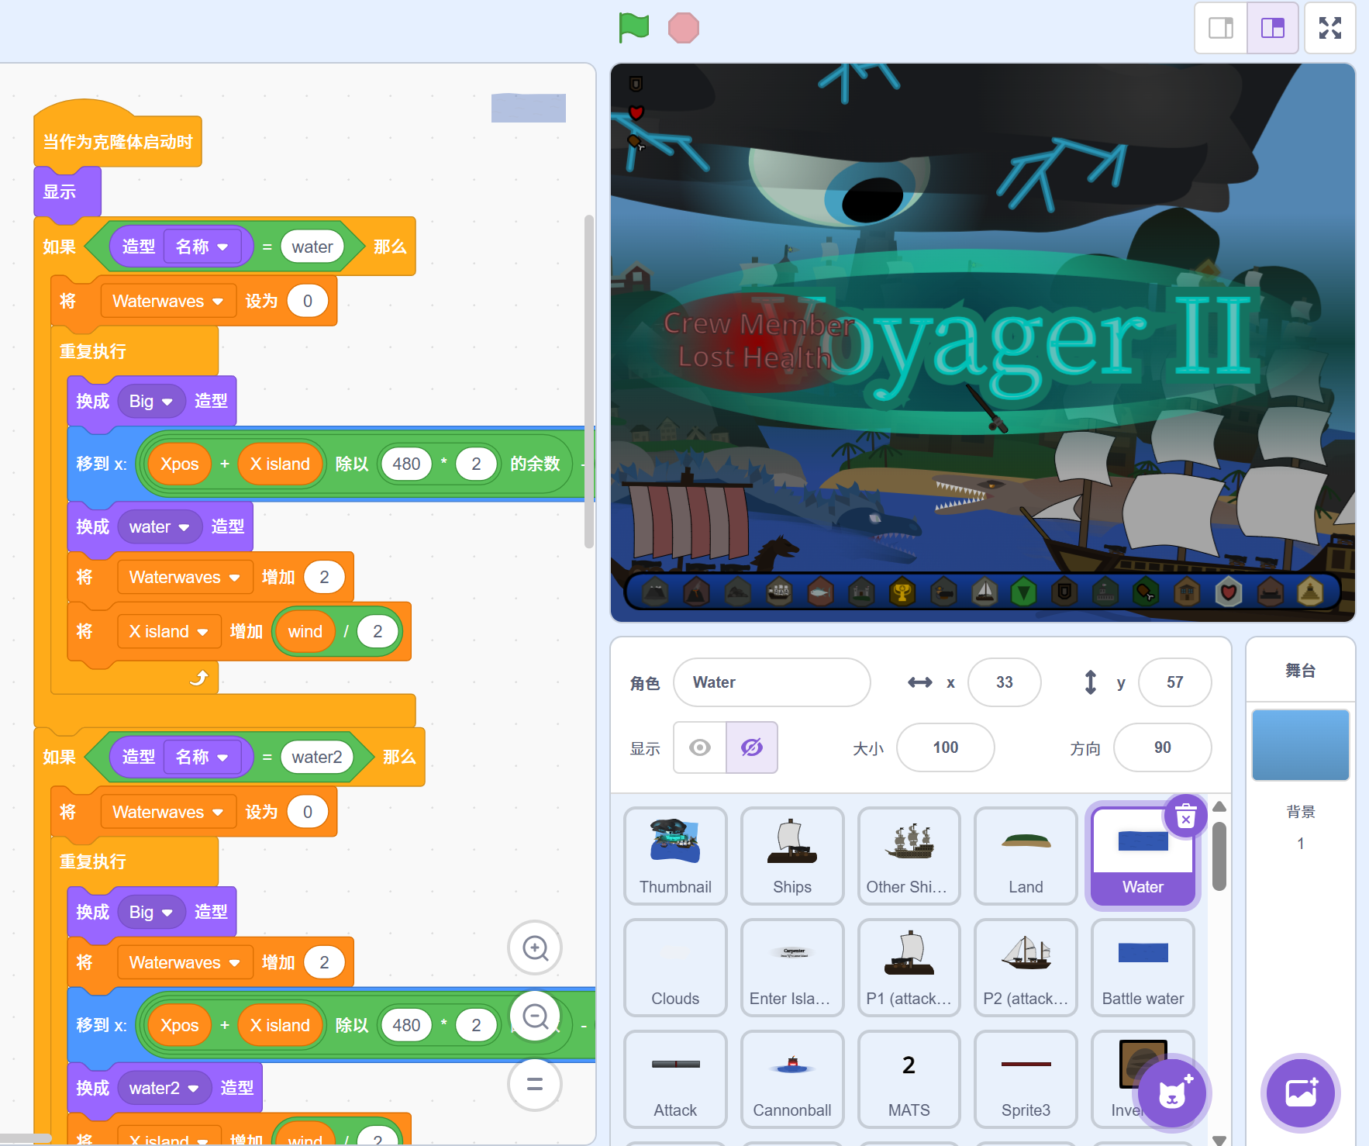This screenshot has height=1146, width=1369.
Task: Enter full screen stage mode
Action: coord(1329,28)
